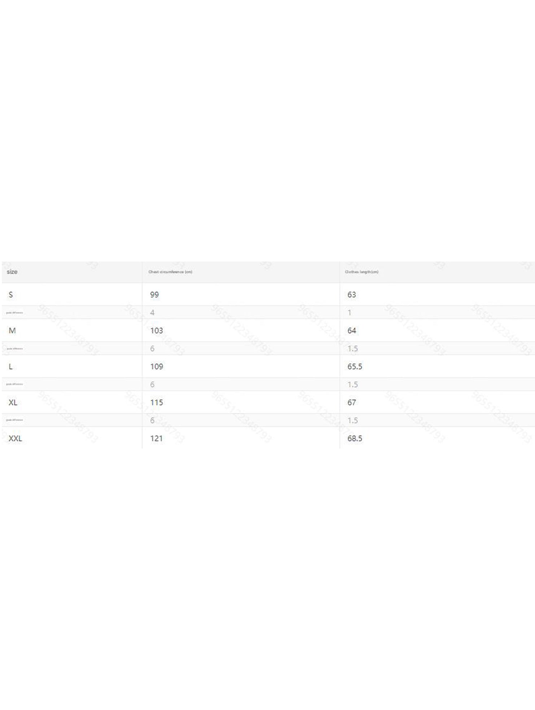Click the Chest circumference (cm) header
535x710 pixels.
point(170,272)
